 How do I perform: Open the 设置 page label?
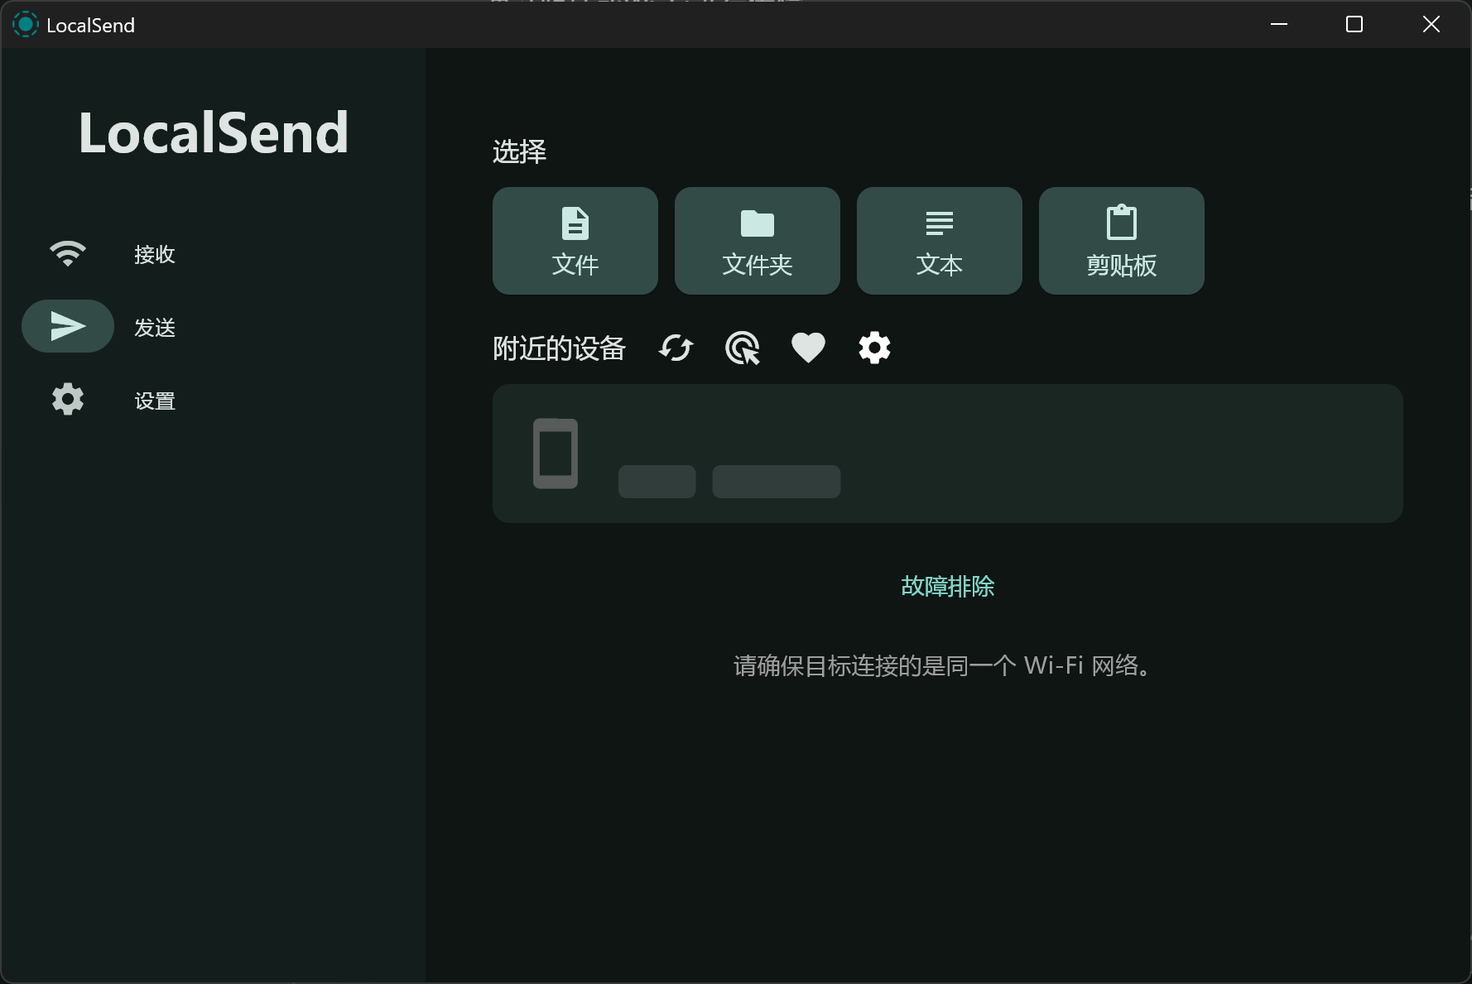(155, 401)
